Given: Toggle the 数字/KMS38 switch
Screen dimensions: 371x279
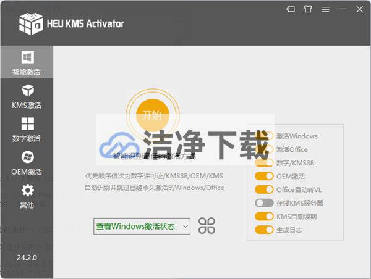Looking at the screenshot, I should tap(264, 163).
